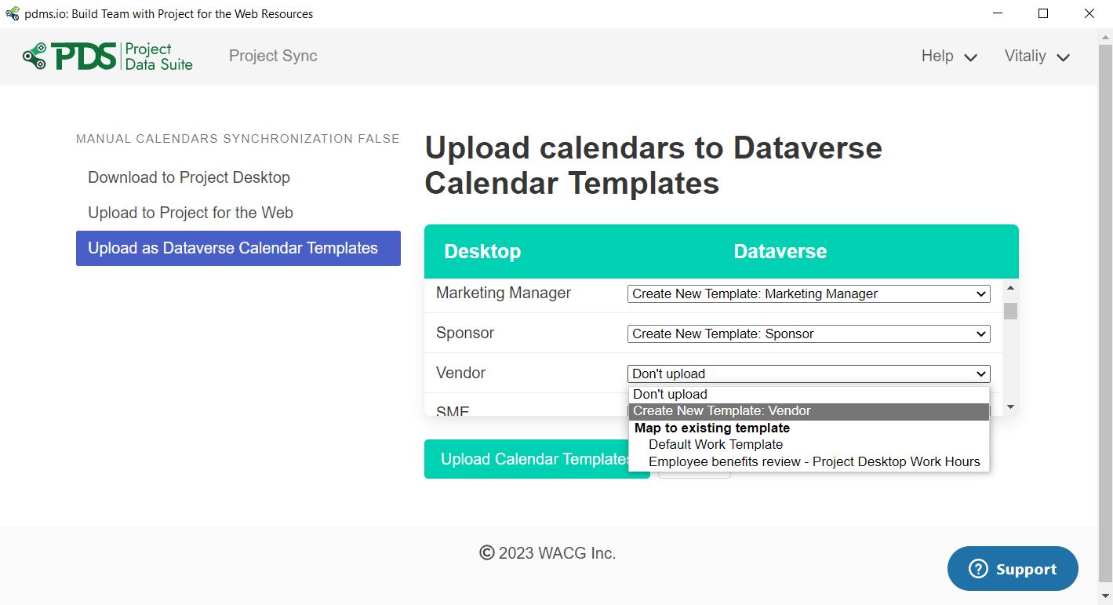Select Create New Template: Vendor option

pos(722,410)
